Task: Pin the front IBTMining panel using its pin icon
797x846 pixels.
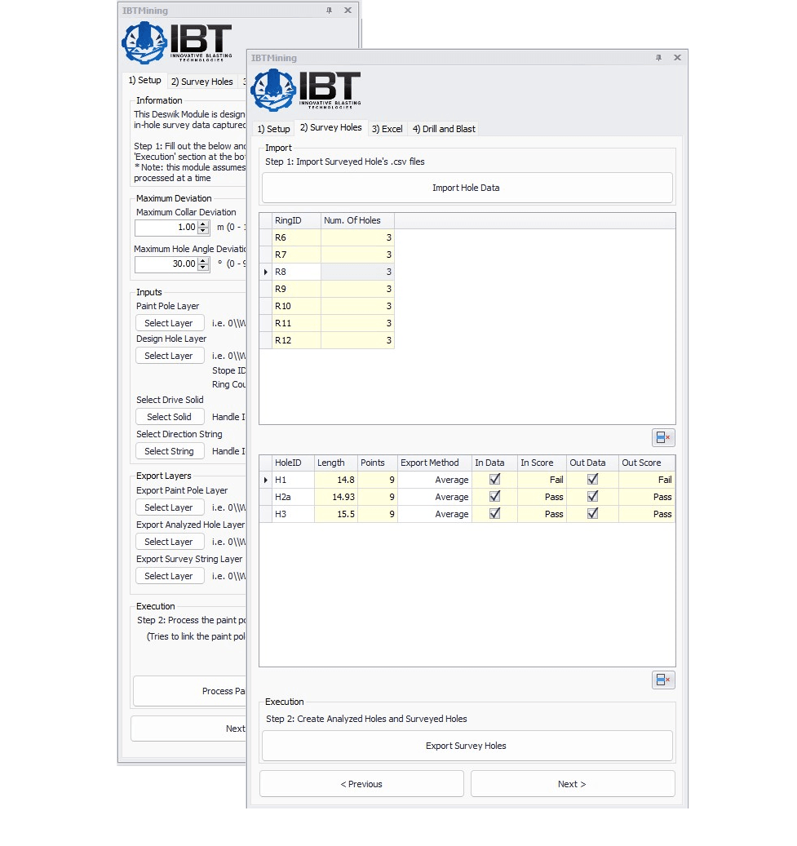Action: pos(658,58)
